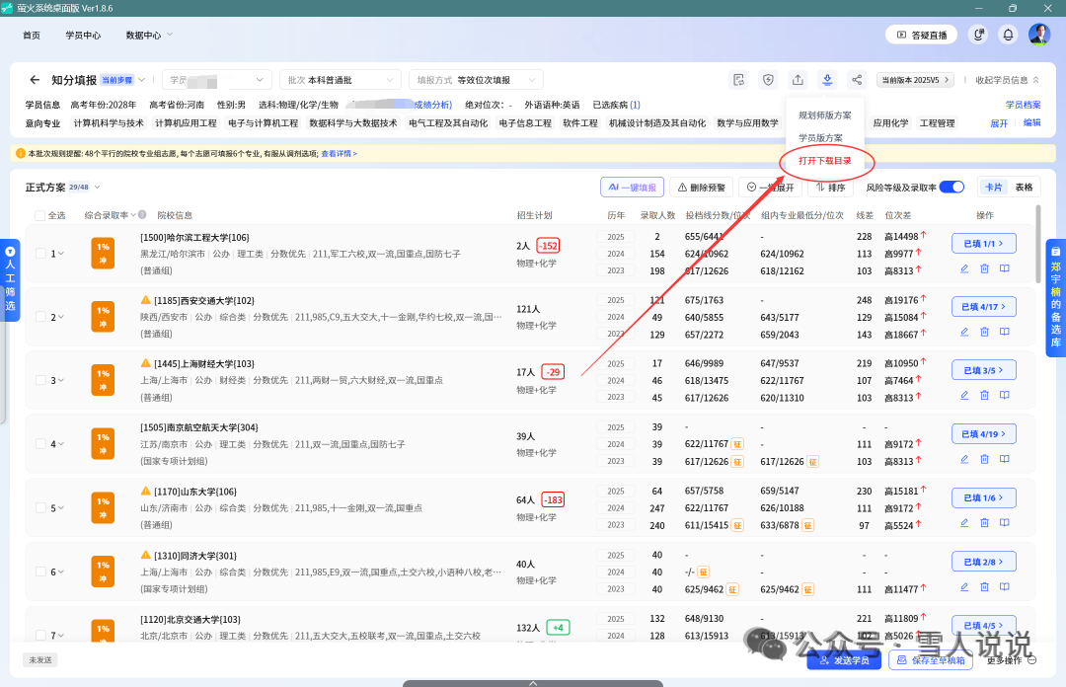Check the row 3 上海财经大学 checkbox
Screen dimensions: 1066x687
click(x=40, y=380)
